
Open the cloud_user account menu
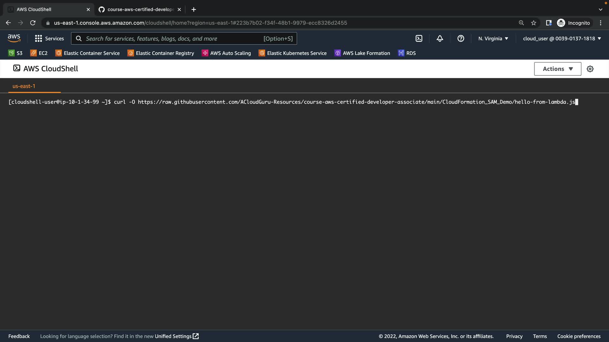pyautogui.click(x=562, y=39)
